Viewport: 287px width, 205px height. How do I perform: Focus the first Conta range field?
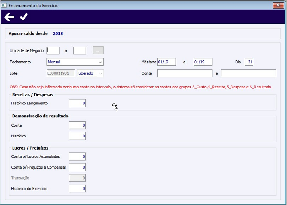185,73
